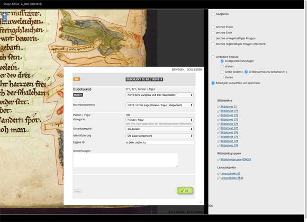Click the orange 806 badge
The image size is (307, 222).
77,79
